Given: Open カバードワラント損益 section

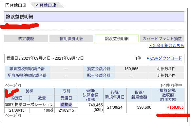Looking at the screenshot, I should click(x=162, y=39).
